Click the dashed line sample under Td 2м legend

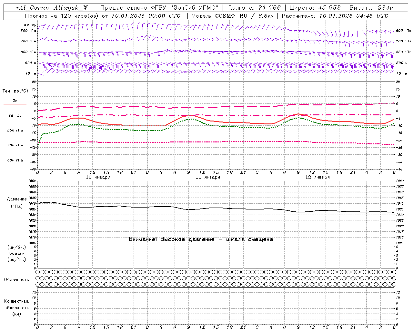point(14,119)
